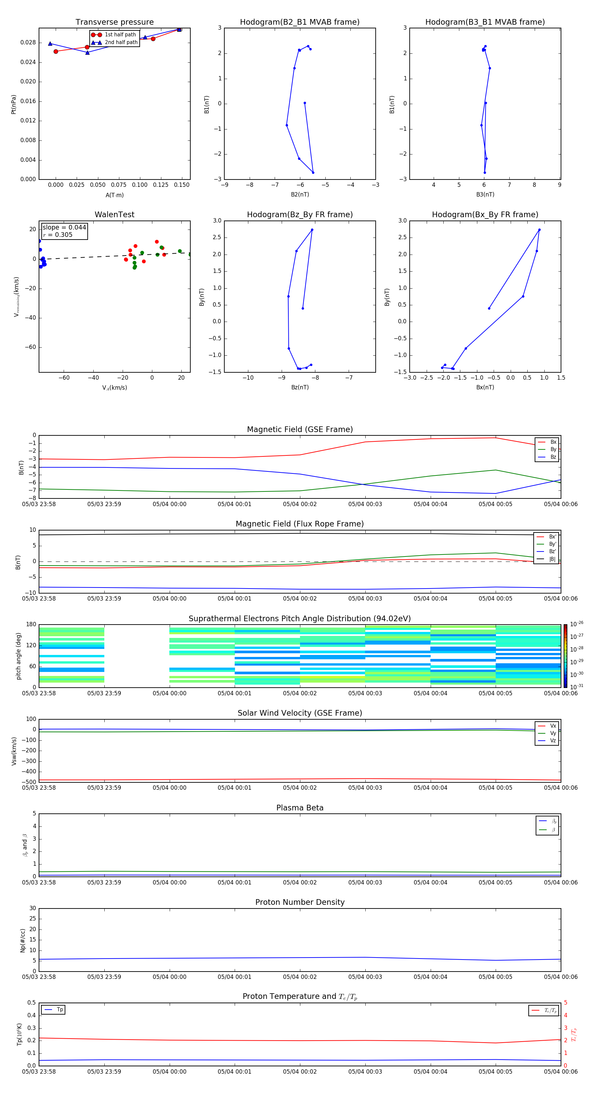Click the Vz legend entry in velocity plot
The image size is (600, 1101).
[x=547, y=741]
